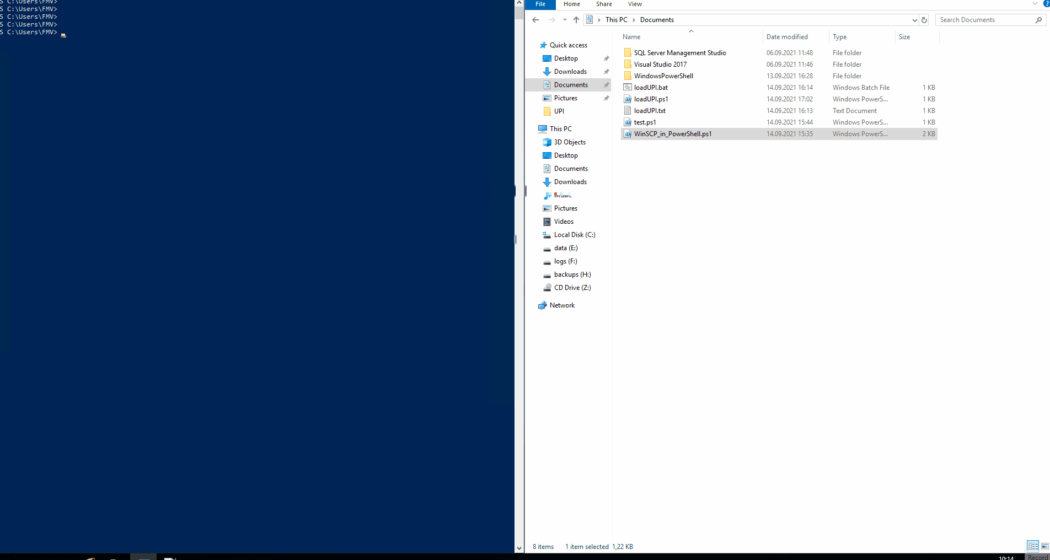The height and width of the screenshot is (560, 1050).
Task: Switch to the View ribbon tab
Action: pyautogui.click(x=635, y=4)
